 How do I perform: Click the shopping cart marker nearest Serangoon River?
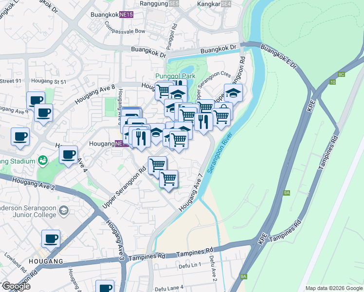221,117
